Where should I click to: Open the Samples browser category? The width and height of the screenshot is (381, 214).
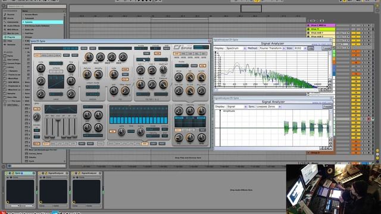11,45
